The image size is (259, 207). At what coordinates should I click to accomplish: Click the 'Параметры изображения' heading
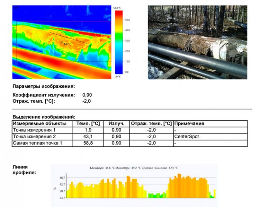(x=44, y=87)
